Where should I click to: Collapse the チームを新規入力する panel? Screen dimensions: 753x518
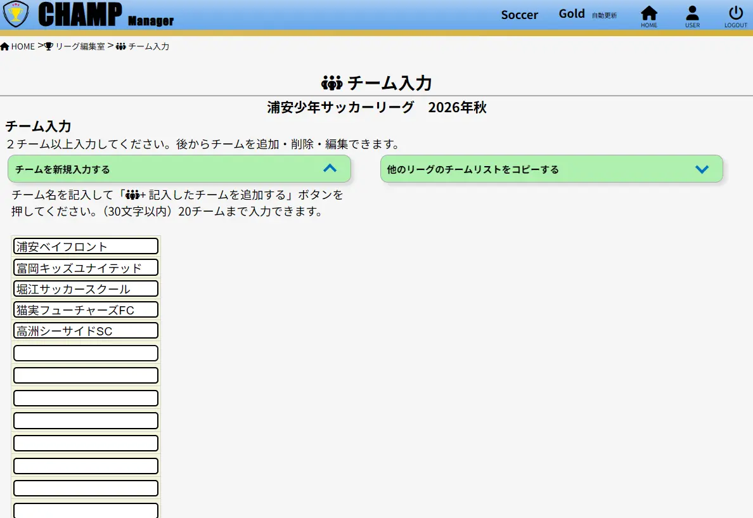click(x=179, y=169)
